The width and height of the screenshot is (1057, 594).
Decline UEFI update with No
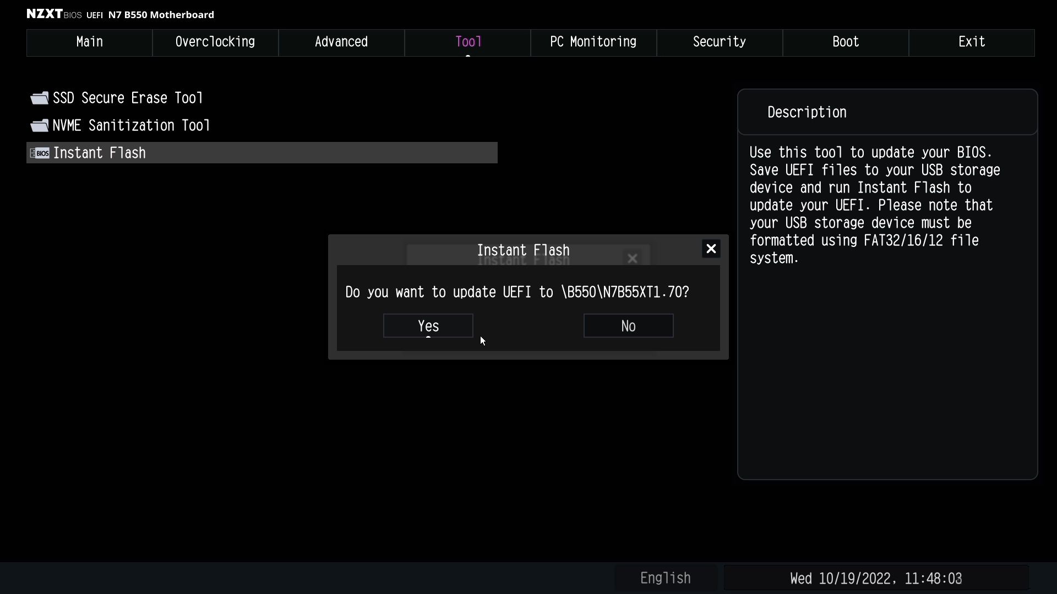click(x=629, y=326)
